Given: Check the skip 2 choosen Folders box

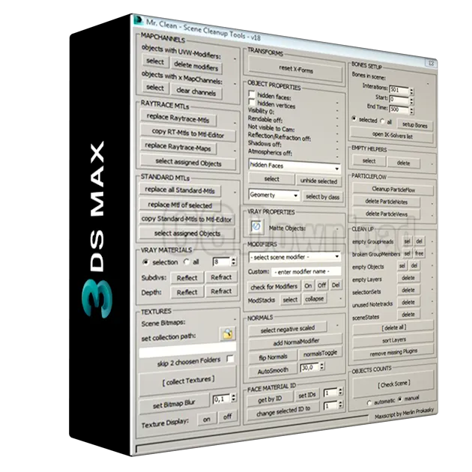Looking at the screenshot, I should pos(230,359).
